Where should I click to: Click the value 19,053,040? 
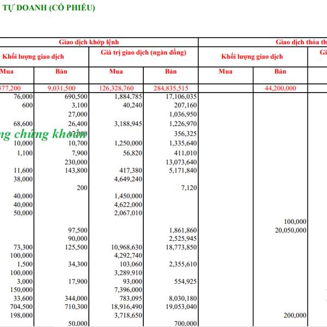[181, 307]
